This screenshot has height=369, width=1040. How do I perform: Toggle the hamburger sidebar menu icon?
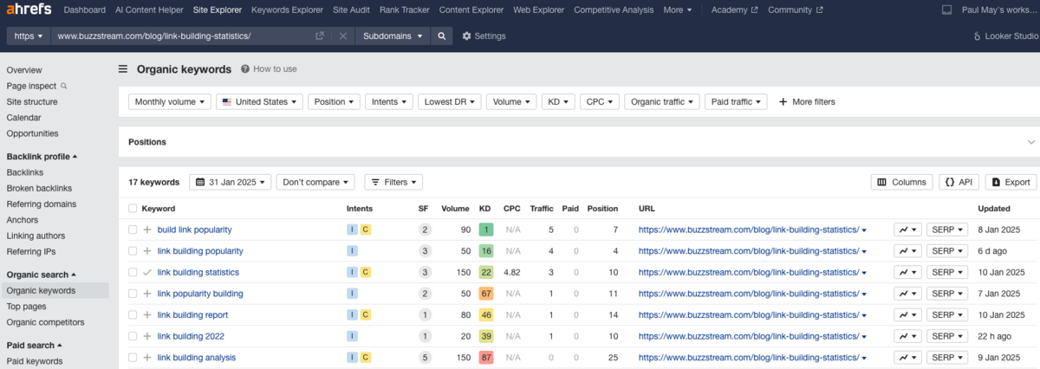(123, 69)
